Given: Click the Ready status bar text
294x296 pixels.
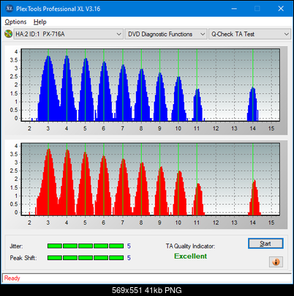Looking at the screenshot, I should pyautogui.click(x=12, y=278).
